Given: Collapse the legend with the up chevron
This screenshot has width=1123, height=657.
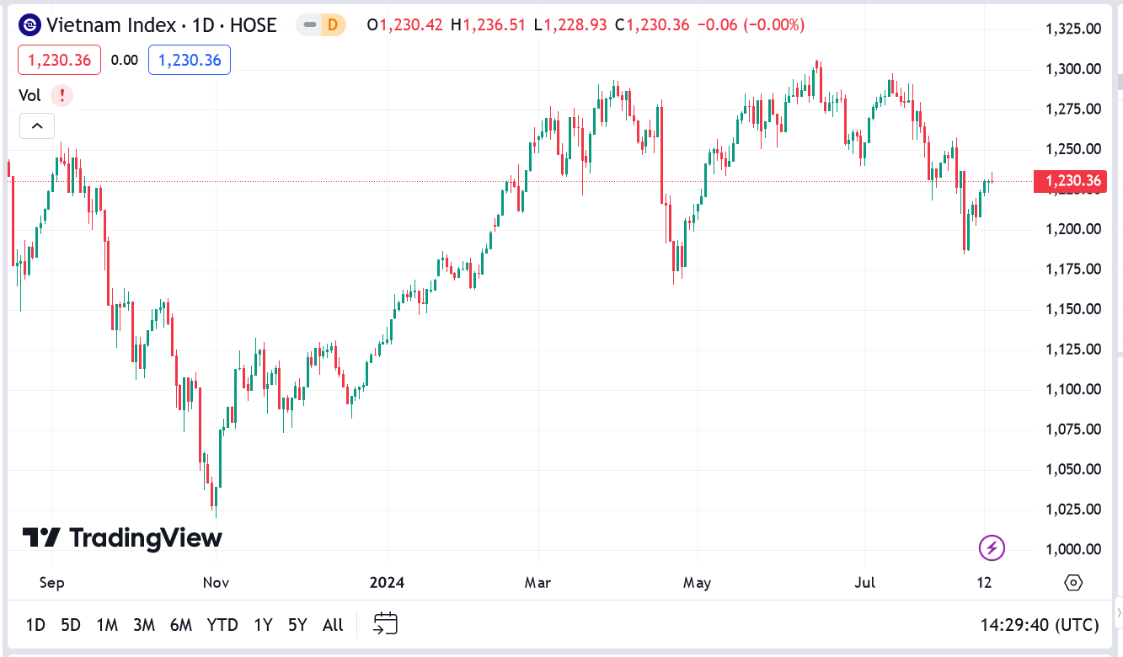Looking at the screenshot, I should (36, 125).
